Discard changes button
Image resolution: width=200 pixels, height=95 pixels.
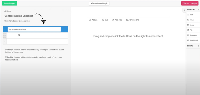click(190, 3)
